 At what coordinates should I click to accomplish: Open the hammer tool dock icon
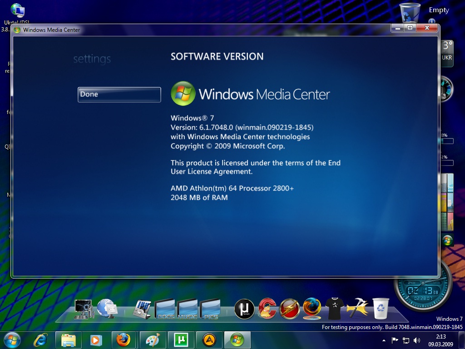(x=357, y=309)
